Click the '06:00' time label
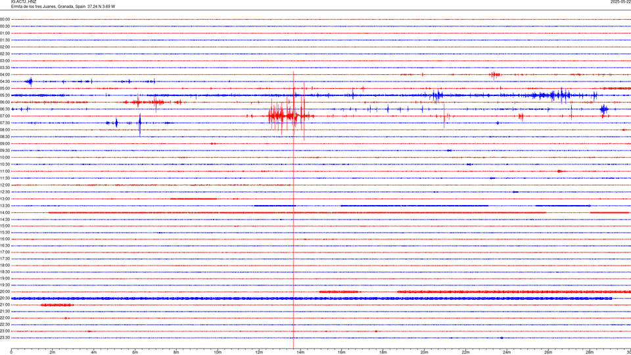631x355 pixels. pyautogui.click(x=5, y=103)
